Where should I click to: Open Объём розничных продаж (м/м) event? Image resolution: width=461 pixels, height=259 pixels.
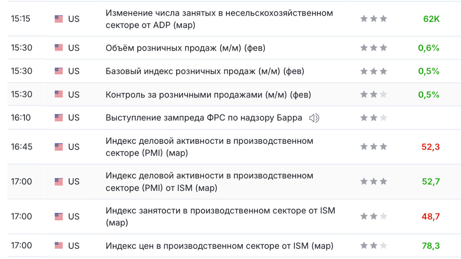pyautogui.click(x=185, y=48)
